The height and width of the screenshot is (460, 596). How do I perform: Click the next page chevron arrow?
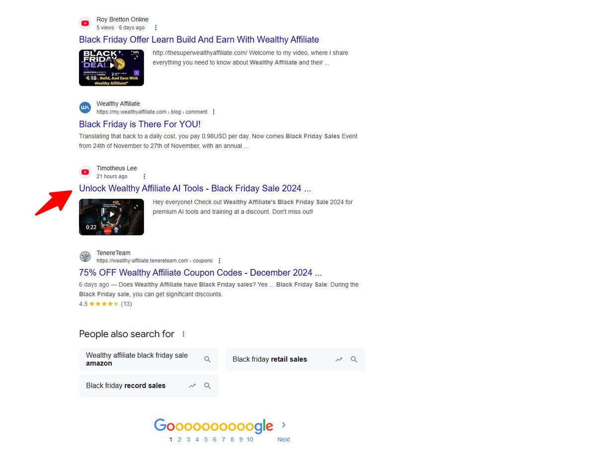point(284,425)
